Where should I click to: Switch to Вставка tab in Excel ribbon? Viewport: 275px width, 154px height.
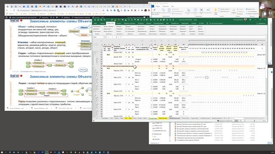click(119, 23)
